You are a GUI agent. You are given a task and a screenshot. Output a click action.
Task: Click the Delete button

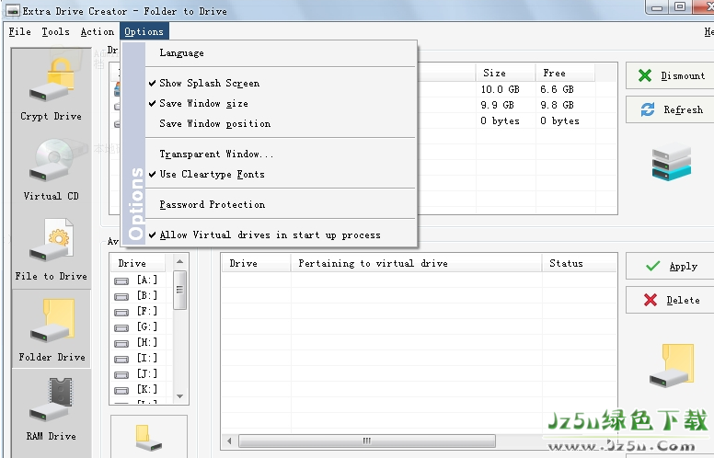click(671, 300)
